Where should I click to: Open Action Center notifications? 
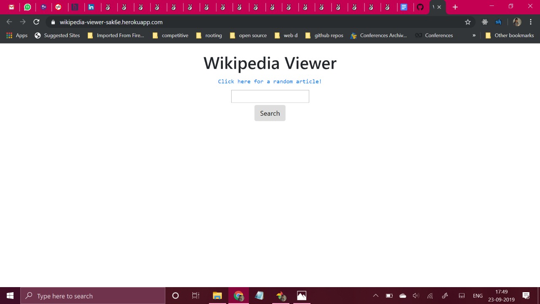coord(526,296)
